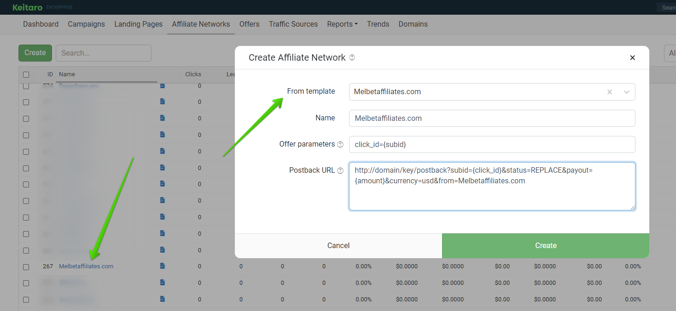Sort the table by ID column
Viewport: 676px width, 311px height.
pos(50,74)
